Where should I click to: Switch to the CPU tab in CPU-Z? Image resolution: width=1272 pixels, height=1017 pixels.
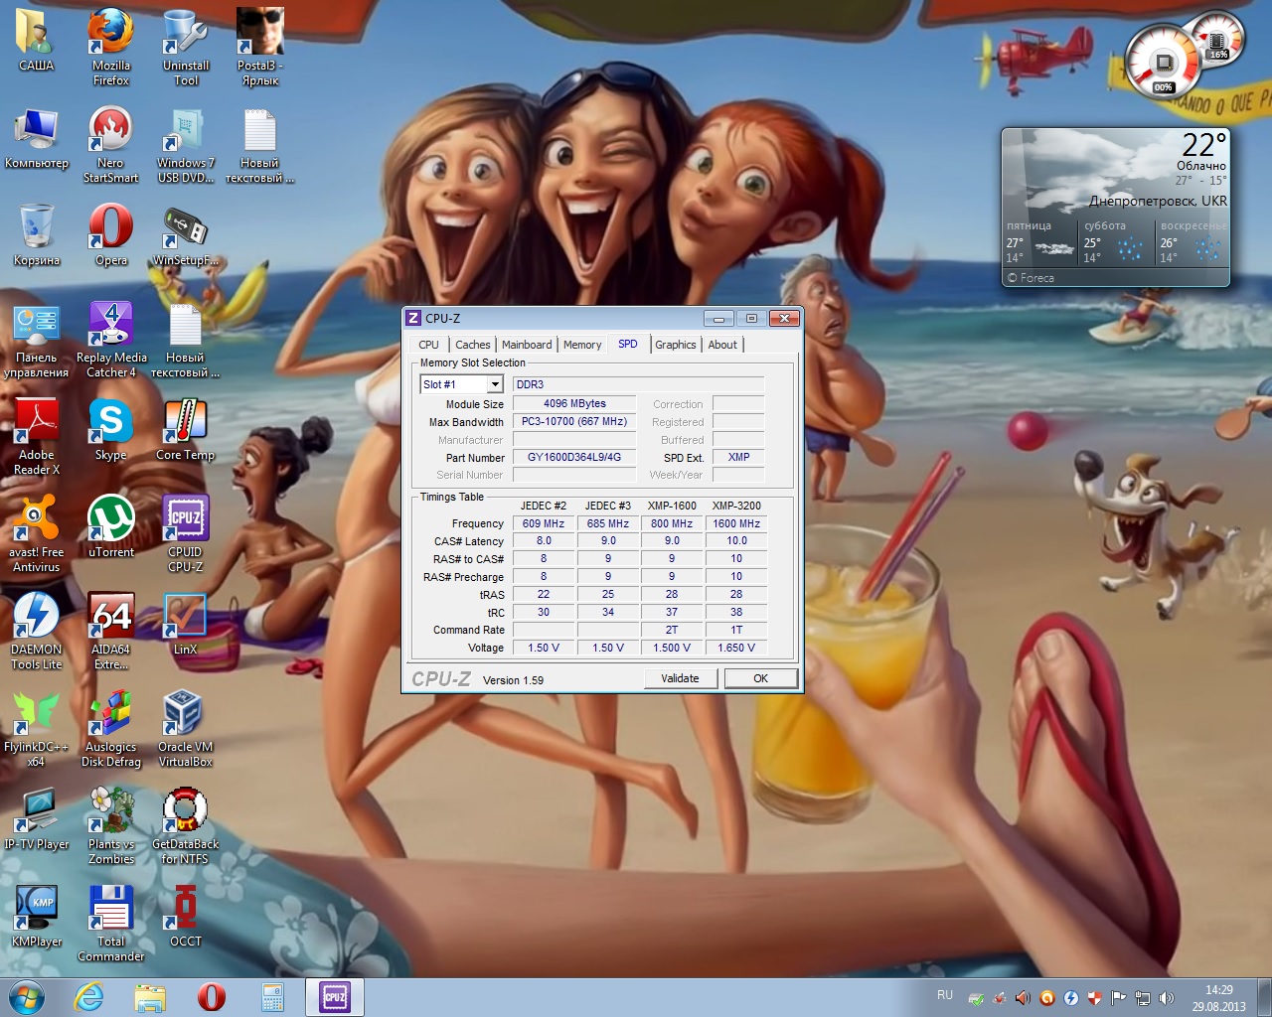(428, 345)
